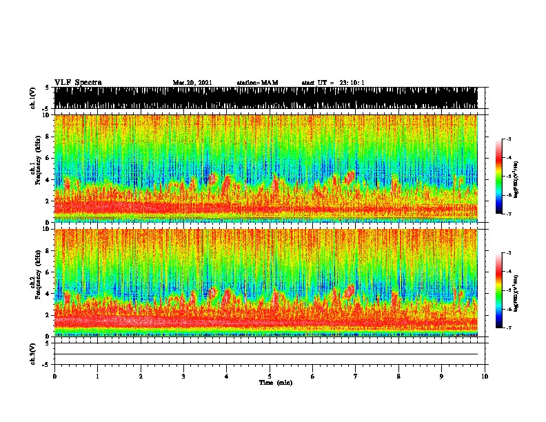Click time axis tick label "8"
Screen dimensions: 546x422
tap(398, 376)
